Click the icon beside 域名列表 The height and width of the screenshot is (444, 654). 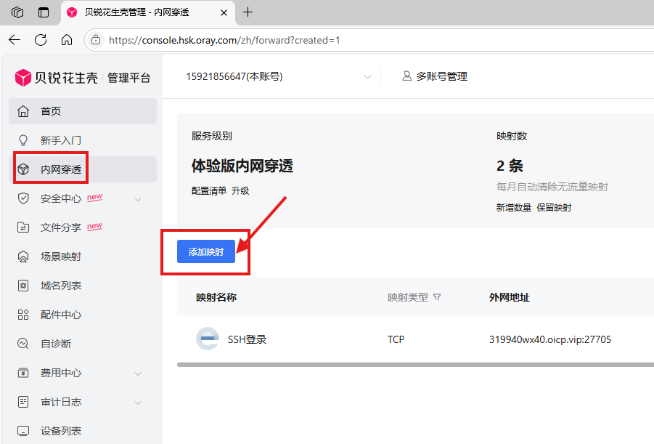(23, 286)
